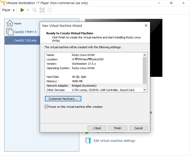This screenshot has width=190, height=156.
Task: Click settings list scroll up arrow
Action: pyautogui.click(x=145, y=55)
